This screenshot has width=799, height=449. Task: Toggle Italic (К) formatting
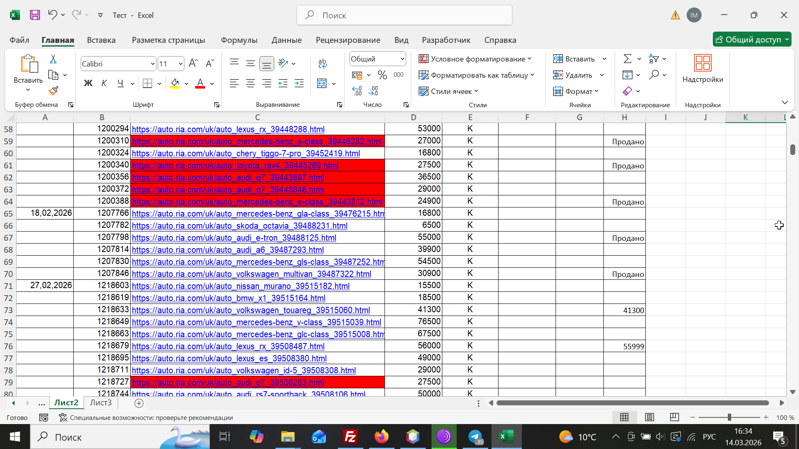tap(104, 83)
